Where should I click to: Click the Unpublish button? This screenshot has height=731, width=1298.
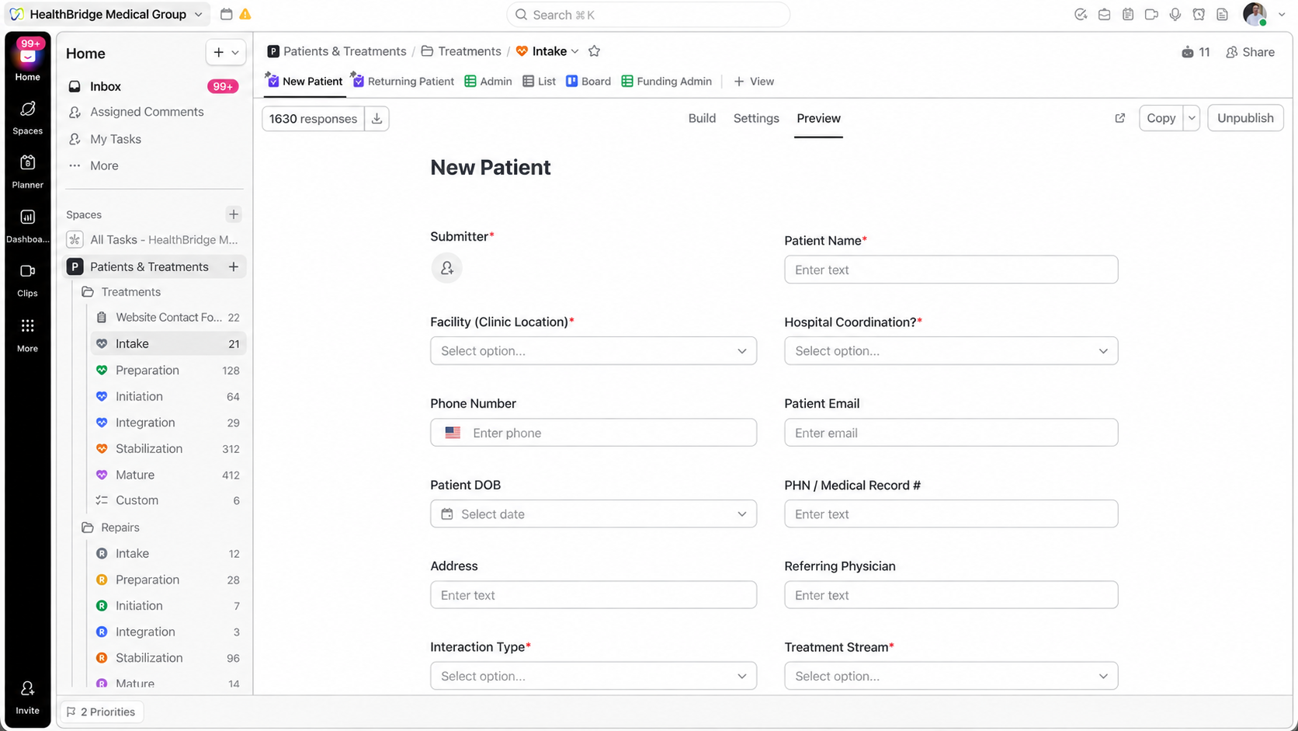click(x=1245, y=118)
